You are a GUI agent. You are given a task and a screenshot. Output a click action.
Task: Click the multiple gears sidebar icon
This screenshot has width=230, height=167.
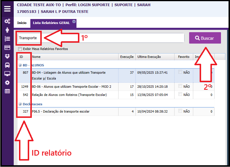[x=7, y=21]
